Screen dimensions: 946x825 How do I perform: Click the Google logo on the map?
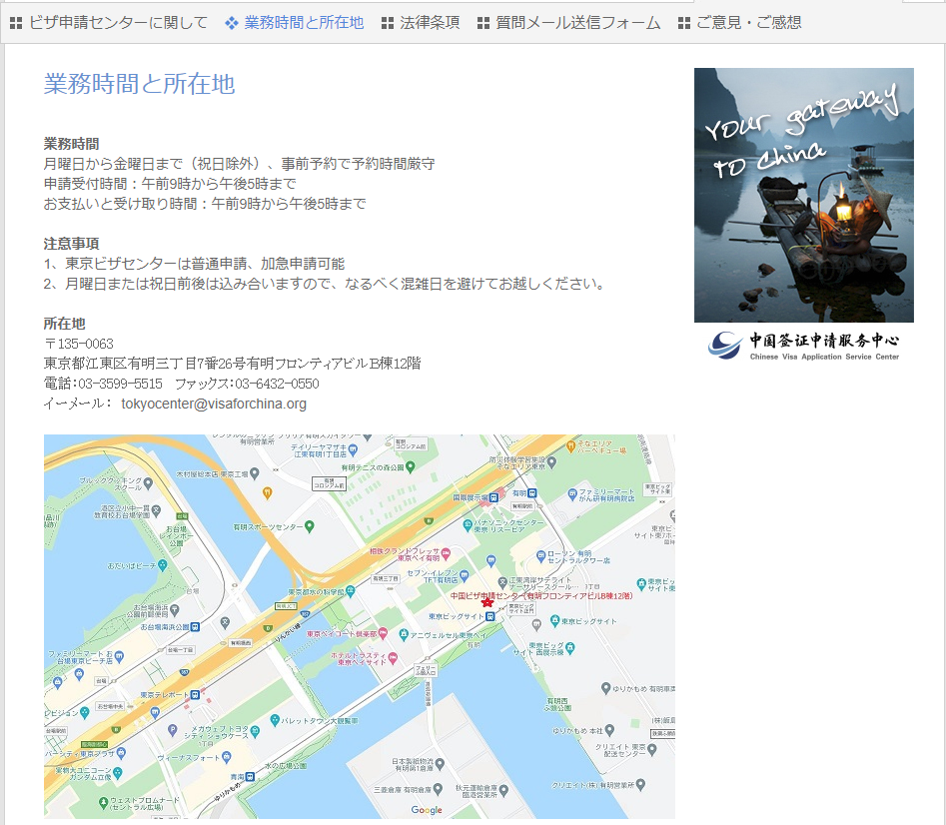tap(427, 810)
